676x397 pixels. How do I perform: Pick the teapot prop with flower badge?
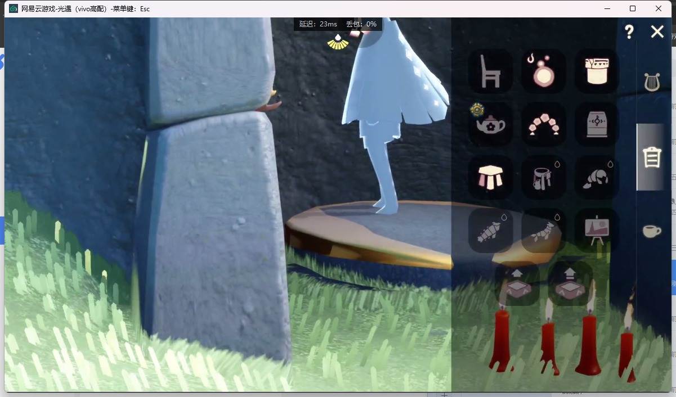pos(490,124)
